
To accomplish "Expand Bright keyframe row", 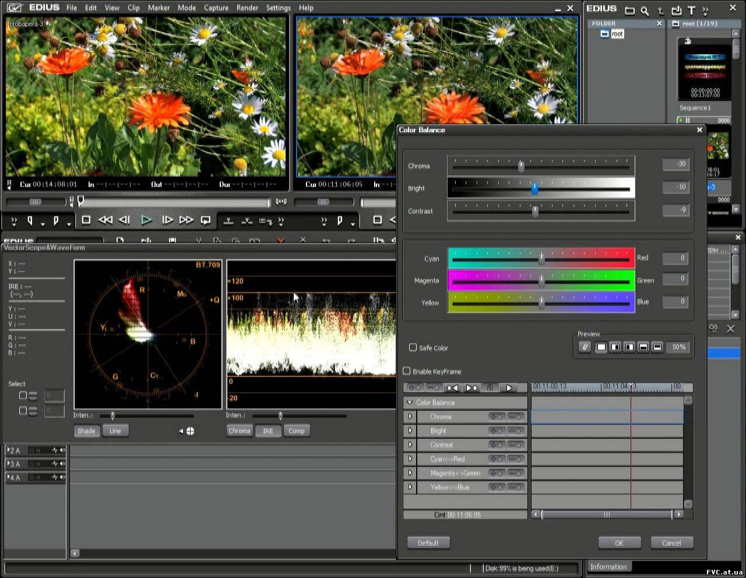I will (410, 431).
